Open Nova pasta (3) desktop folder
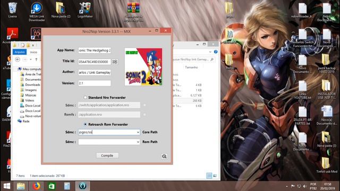 pos(327,139)
